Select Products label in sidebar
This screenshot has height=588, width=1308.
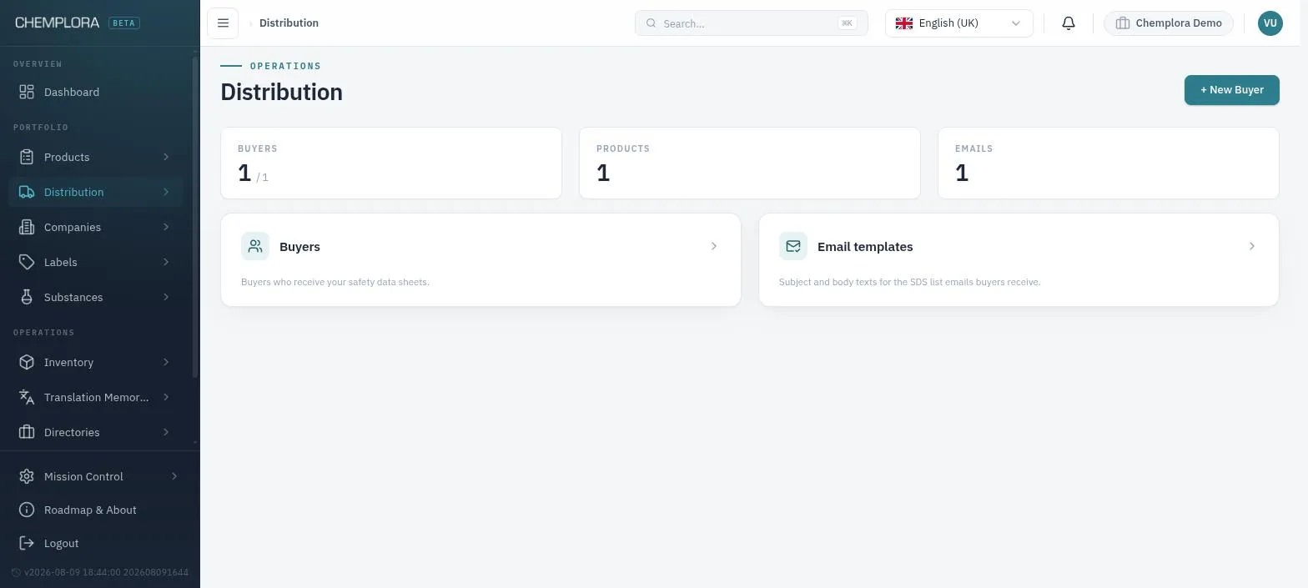click(x=67, y=157)
